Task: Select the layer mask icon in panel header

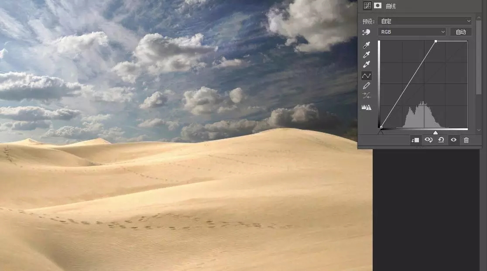Action: click(x=377, y=5)
